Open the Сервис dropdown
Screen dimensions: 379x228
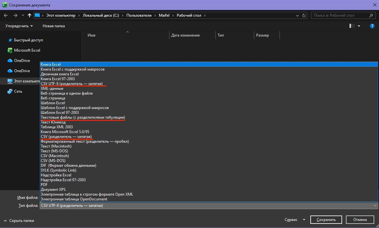pos(295,220)
